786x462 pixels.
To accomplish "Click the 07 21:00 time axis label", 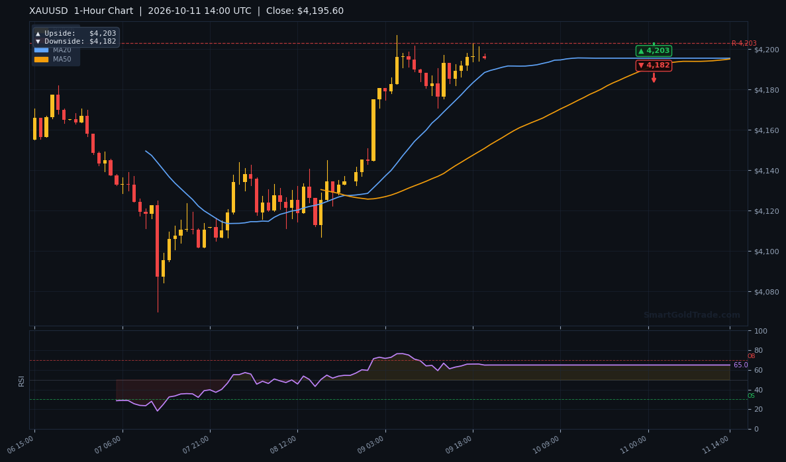I will coord(196,445).
